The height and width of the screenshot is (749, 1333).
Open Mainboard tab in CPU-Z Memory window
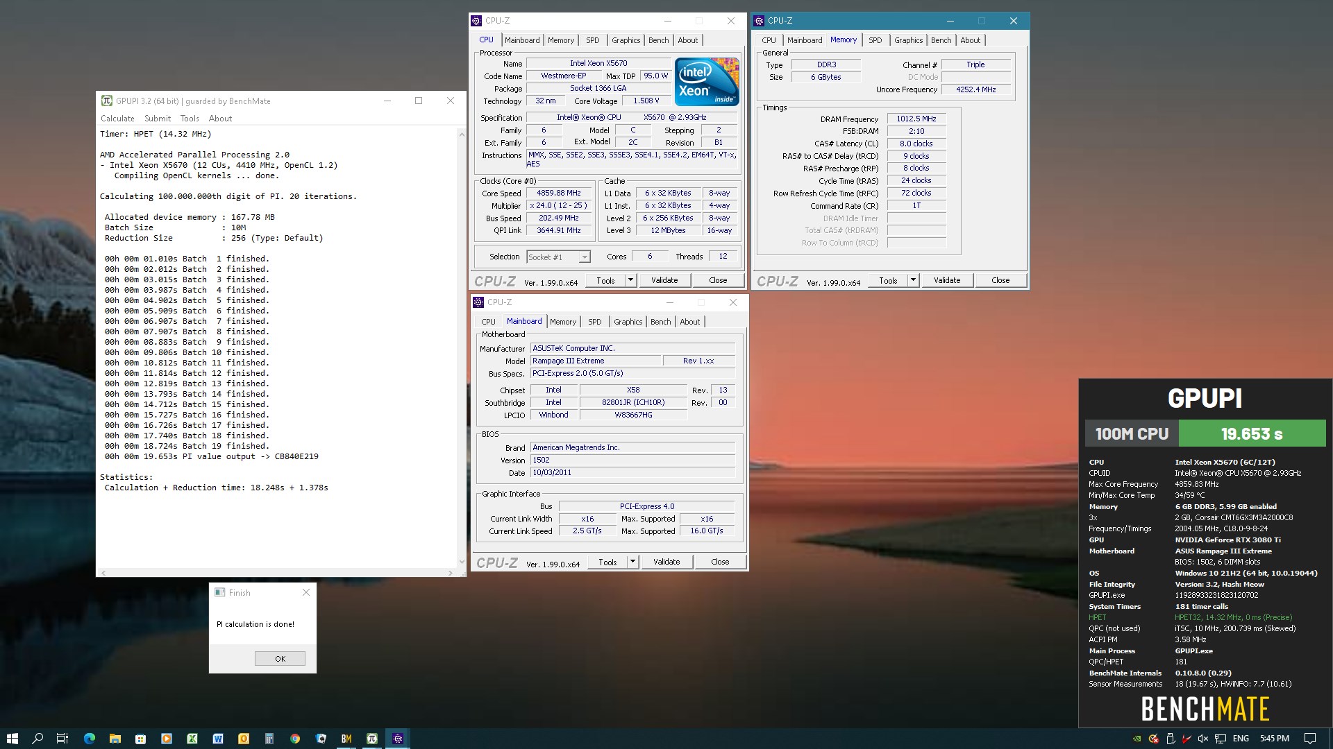click(805, 40)
